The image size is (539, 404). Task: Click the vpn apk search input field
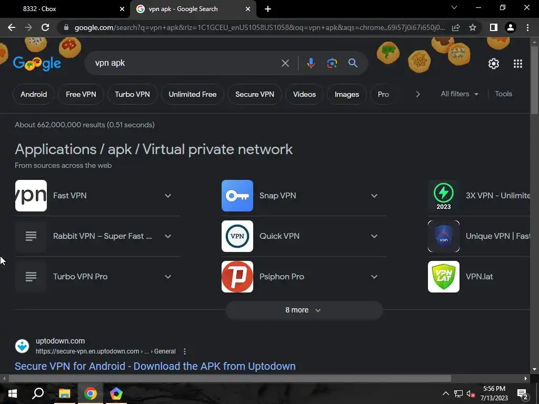pos(186,63)
